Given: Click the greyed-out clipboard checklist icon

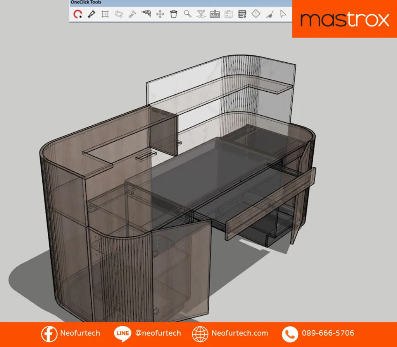Looking at the screenshot, I should pos(229,14).
